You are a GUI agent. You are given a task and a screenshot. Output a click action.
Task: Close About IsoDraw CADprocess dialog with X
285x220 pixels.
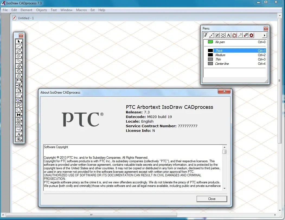coord(224,91)
